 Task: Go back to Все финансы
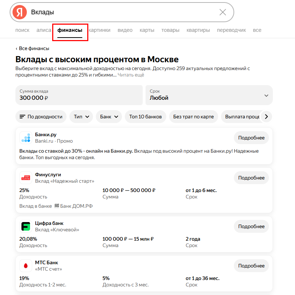[32, 49]
